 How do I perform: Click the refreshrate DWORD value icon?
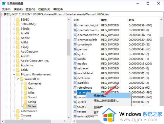pyautogui.click(x=75, y=88)
